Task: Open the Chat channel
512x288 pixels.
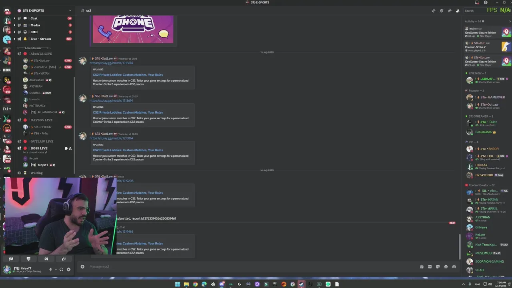Action: coord(44,18)
